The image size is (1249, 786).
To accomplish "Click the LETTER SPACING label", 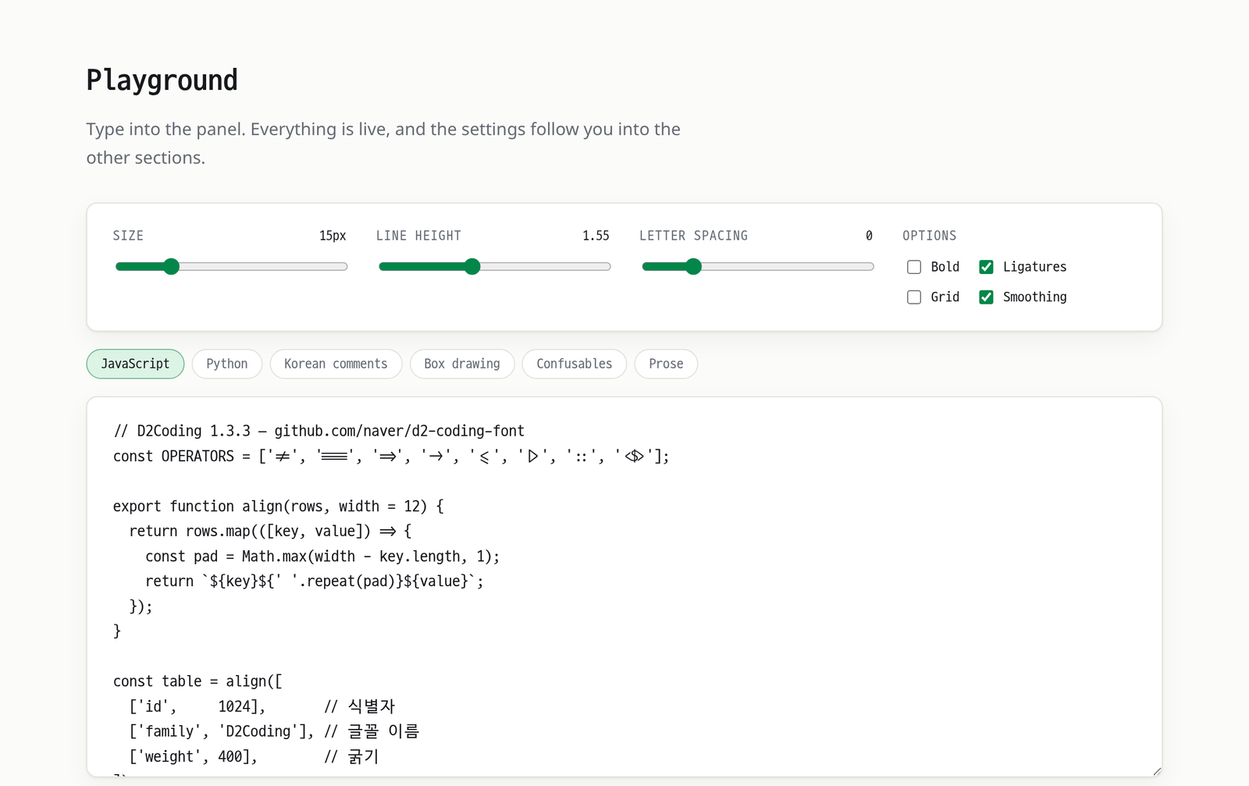I will point(693,236).
